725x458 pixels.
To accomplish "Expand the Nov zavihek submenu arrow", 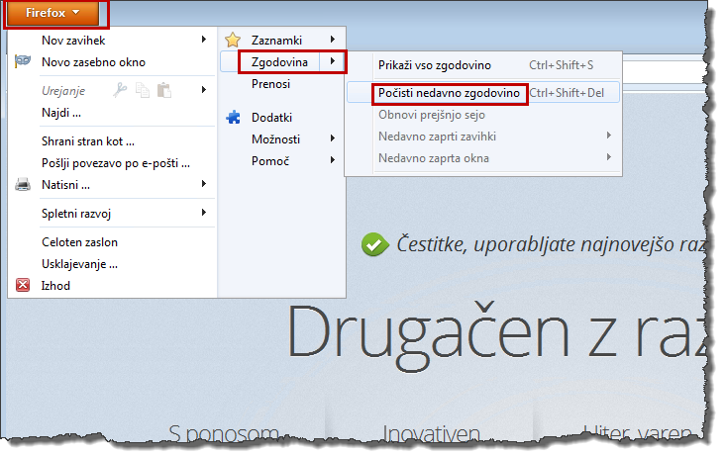I will click(204, 40).
